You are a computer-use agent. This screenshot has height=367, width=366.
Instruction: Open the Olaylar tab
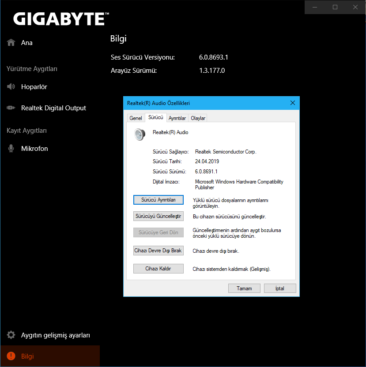[x=198, y=118]
